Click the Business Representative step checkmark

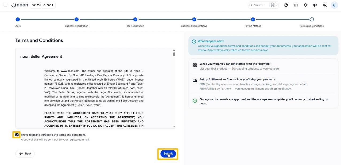pyautogui.click(x=194, y=19)
